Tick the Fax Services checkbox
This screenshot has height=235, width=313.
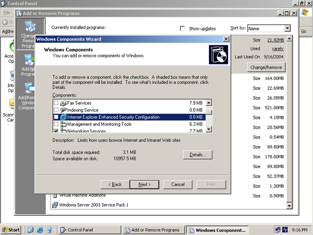(x=56, y=103)
